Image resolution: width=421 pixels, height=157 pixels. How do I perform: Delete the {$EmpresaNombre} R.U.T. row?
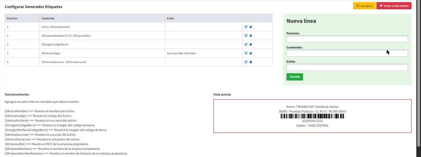(x=251, y=36)
